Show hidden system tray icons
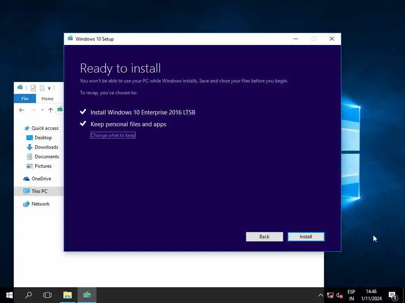 pyautogui.click(x=320, y=295)
